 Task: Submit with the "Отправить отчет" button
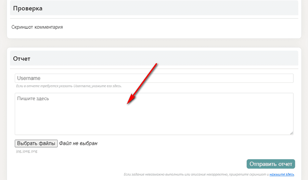[270, 164]
